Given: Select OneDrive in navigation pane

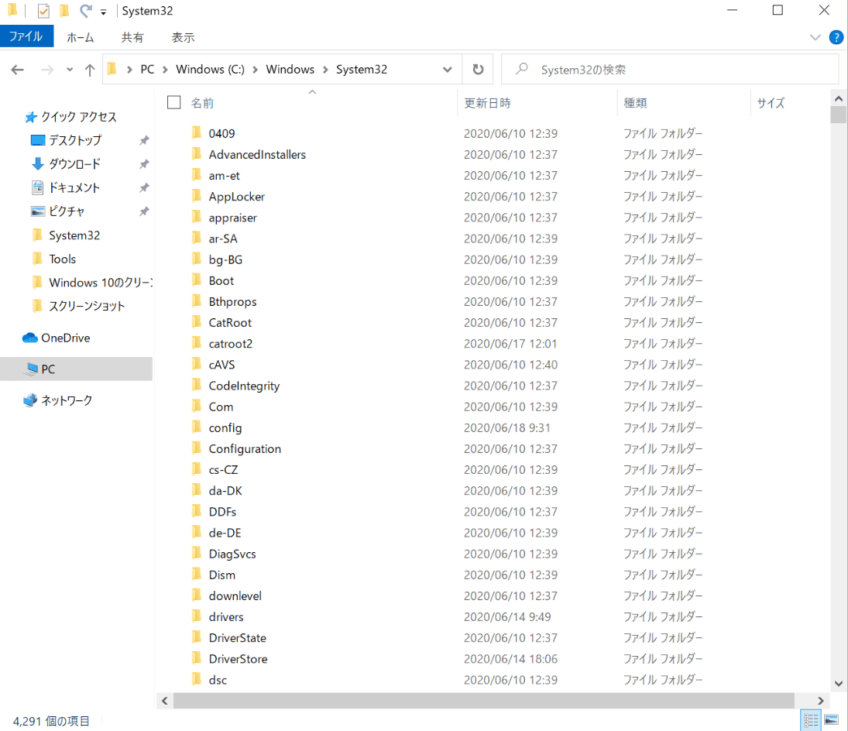Looking at the screenshot, I should point(65,338).
